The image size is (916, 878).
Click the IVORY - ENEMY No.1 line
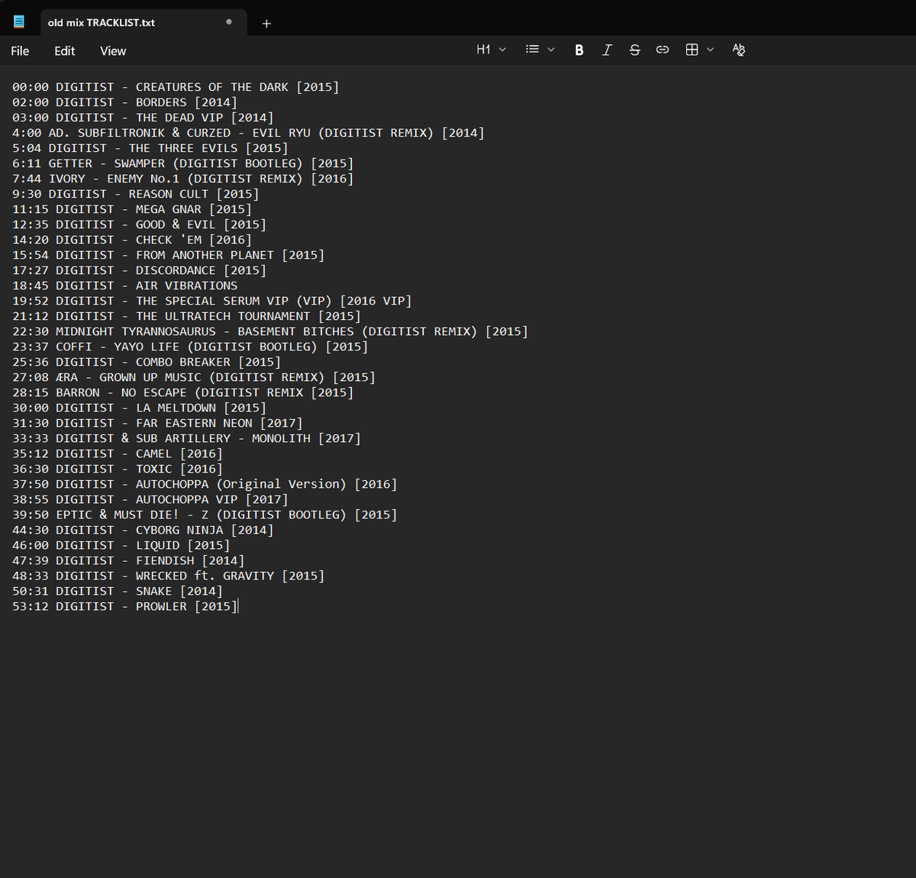tap(182, 179)
